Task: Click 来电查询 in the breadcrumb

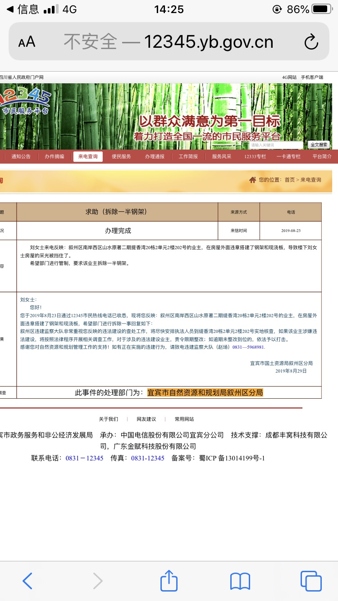Action: point(311,180)
